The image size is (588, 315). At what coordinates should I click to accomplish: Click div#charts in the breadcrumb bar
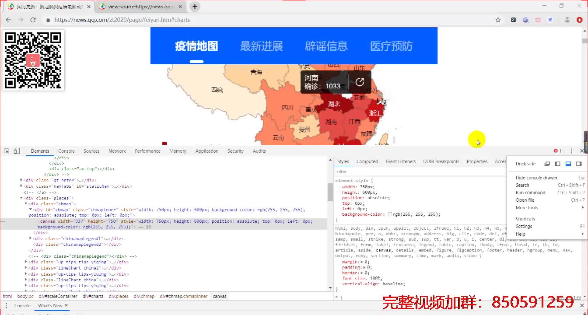(x=93, y=296)
